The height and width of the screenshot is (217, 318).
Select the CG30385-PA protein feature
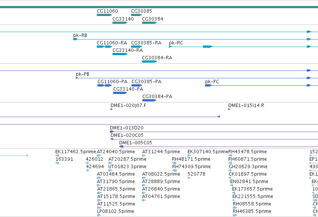[137, 85]
